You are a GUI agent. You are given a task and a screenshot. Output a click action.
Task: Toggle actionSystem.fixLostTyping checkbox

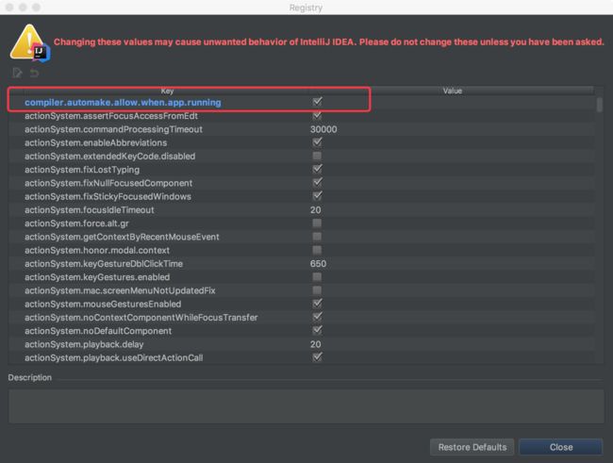317,170
